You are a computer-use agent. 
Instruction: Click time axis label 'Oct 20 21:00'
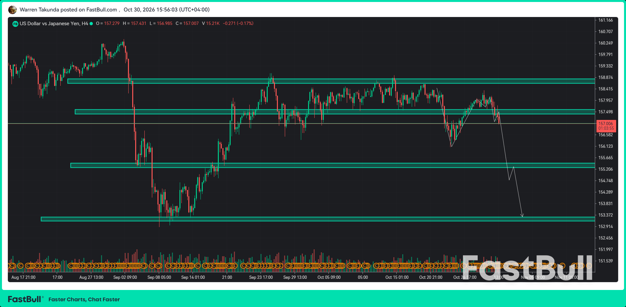(x=431, y=278)
